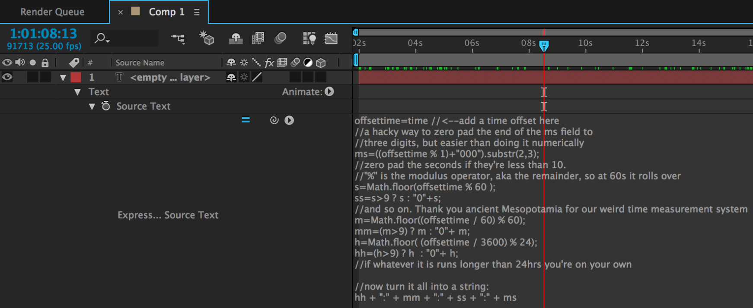
Task: Open the expression language menu arrow
Action: 289,120
